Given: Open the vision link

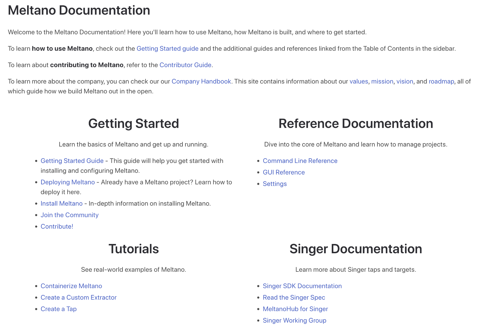Looking at the screenshot, I should (x=405, y=81).
